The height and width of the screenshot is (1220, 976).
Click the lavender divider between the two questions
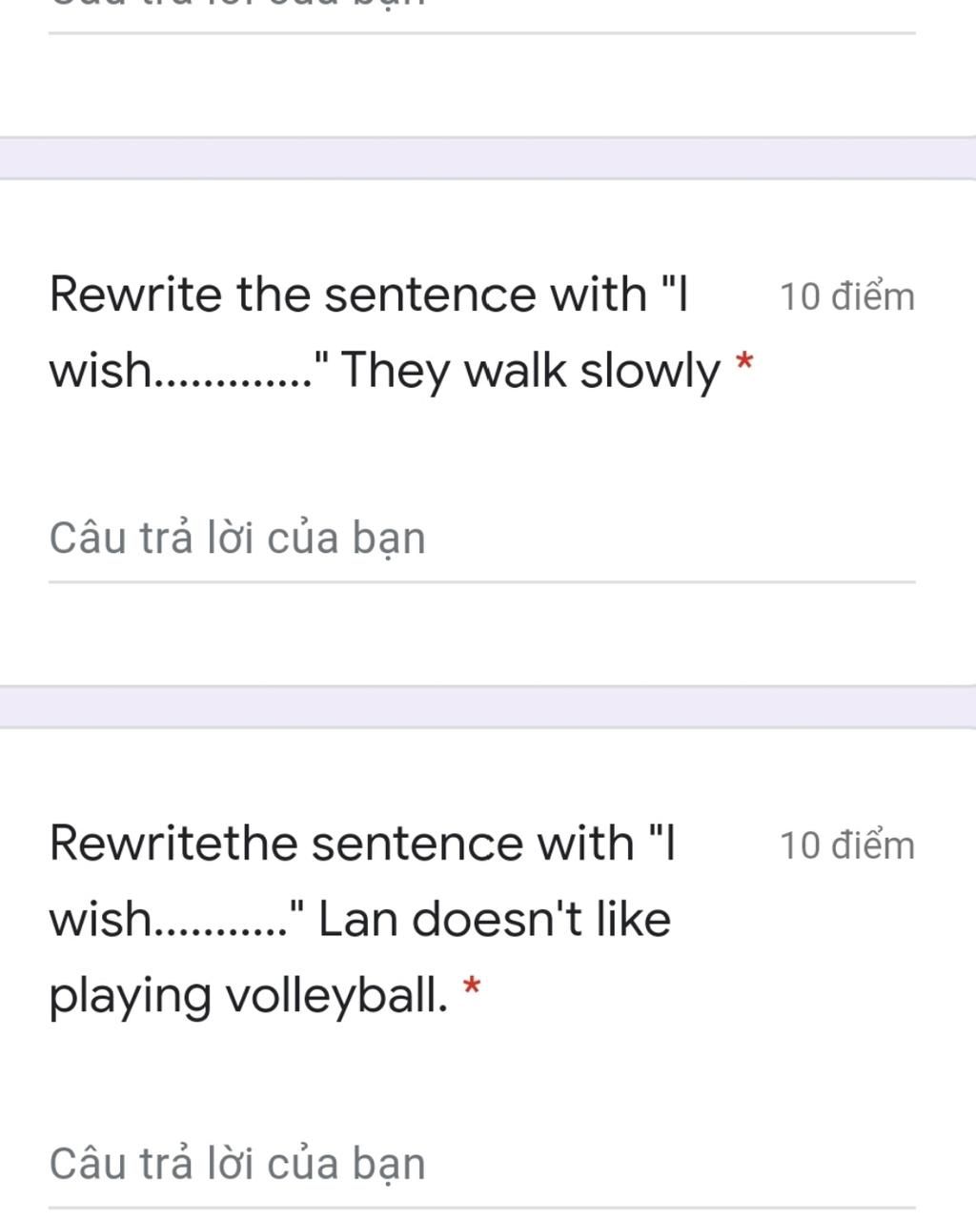(x=488, y=706)
